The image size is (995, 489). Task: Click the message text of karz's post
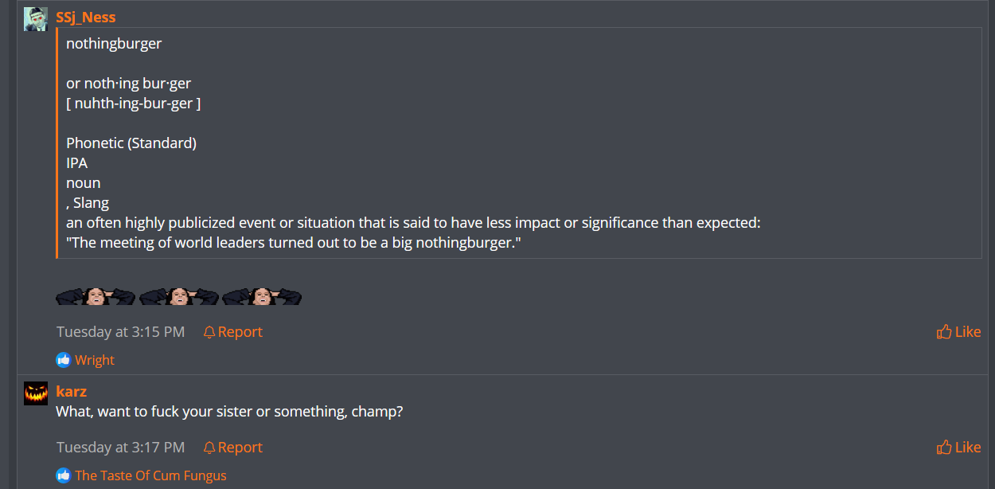(x=229, y=413)
